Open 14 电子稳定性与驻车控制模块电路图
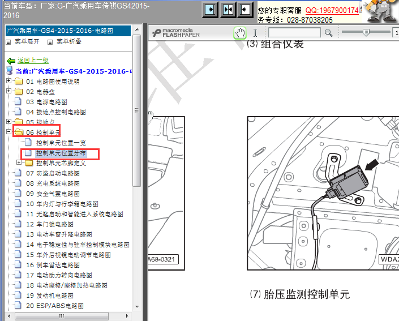Image resolution: width=399 pixels, height=321 pixels. 78,245
